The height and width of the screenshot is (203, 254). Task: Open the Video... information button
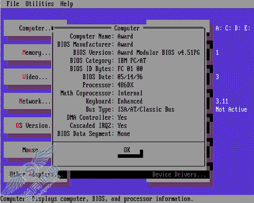(x=28, y=77)
